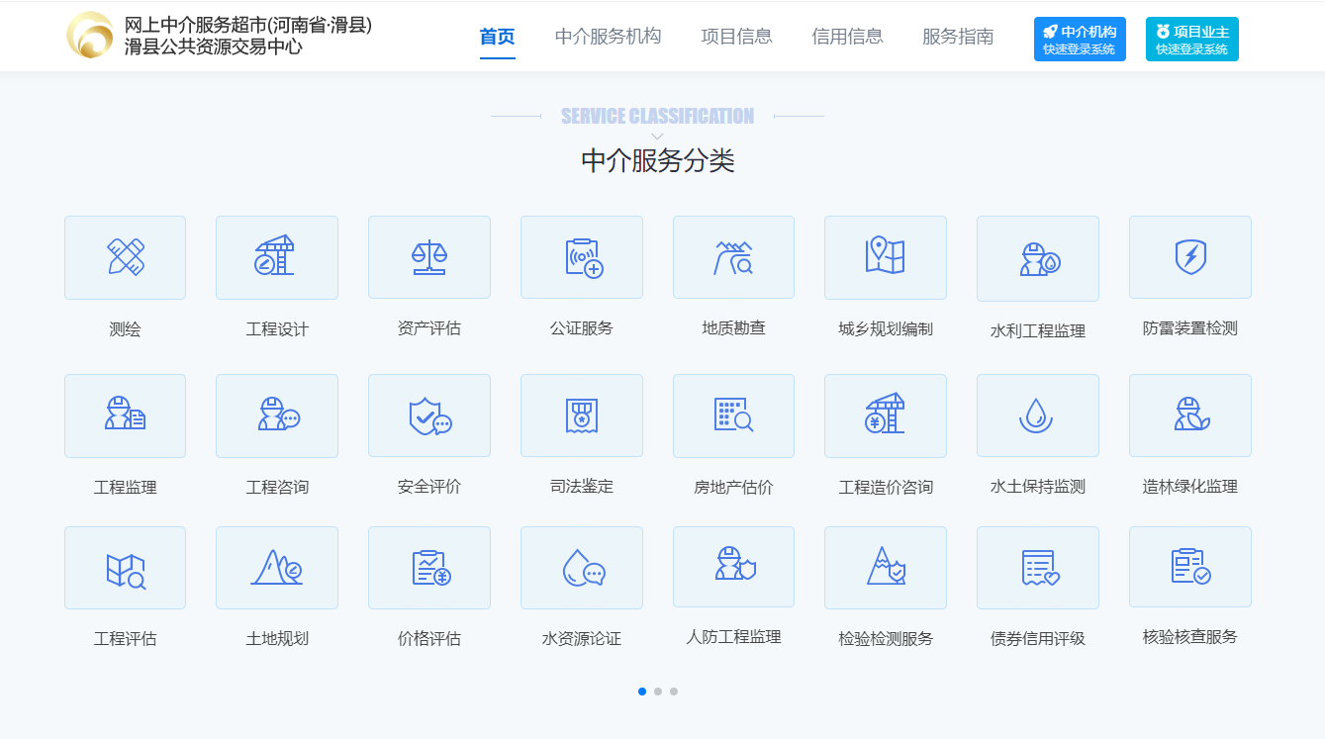Click the 水土保持监测 water drop icon
1325x739 pixels.
pyautogui.click(x=1037, y=416)
